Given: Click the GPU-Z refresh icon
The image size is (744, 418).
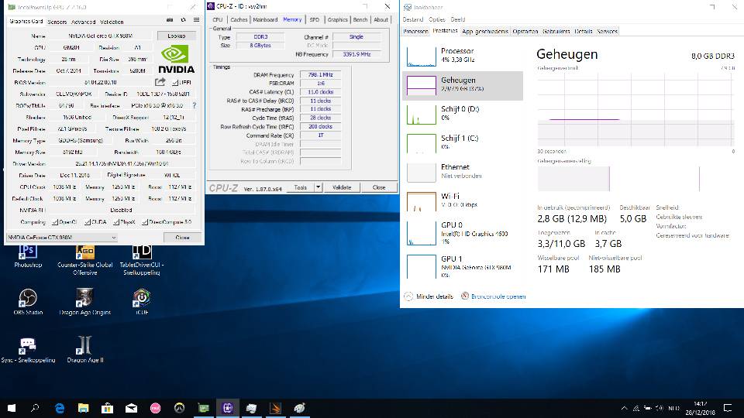Looking at the screenshot, I should pyautogui.click(x=183, y=20).
